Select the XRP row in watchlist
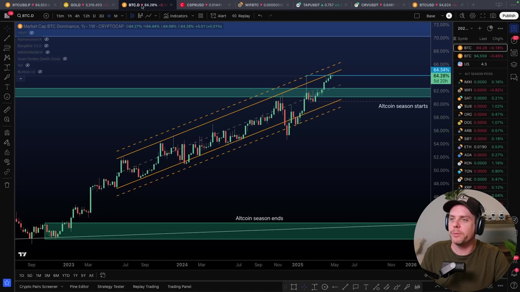 [x=481, y=187]
